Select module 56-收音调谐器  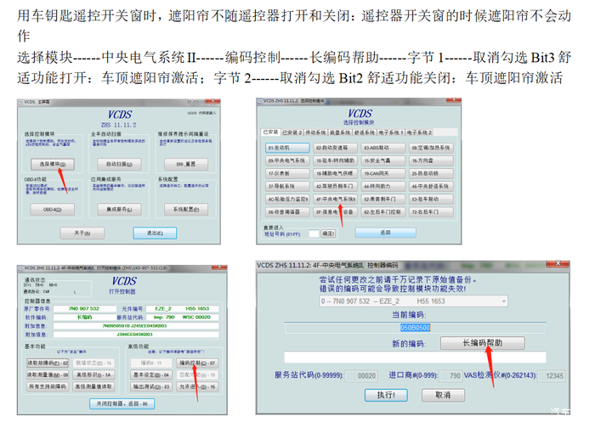[x=287, y=212]
